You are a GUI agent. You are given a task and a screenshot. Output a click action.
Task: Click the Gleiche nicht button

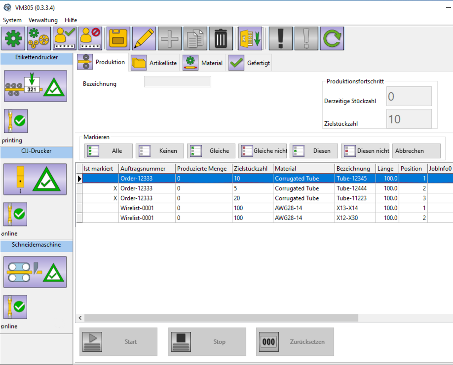coord(262,151)
